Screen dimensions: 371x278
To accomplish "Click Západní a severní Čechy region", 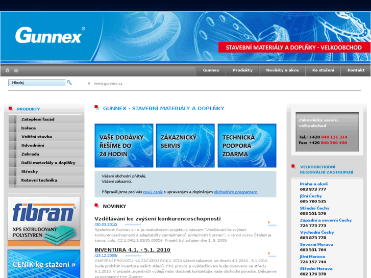I will tap(326, 220).
